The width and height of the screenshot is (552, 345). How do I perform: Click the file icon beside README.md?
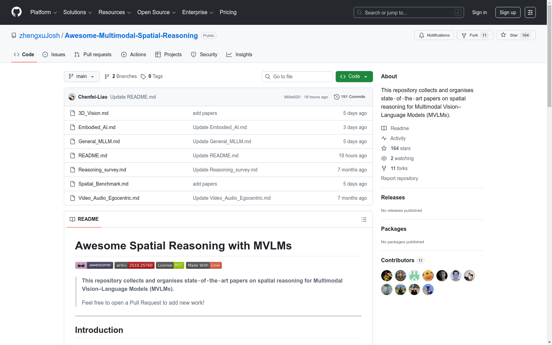tap(72, 156)
